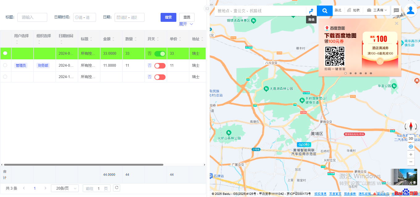Screen dimensions: 420x197
Task: Toggle the switch in the 财务部 row
Action: point(160,65)
